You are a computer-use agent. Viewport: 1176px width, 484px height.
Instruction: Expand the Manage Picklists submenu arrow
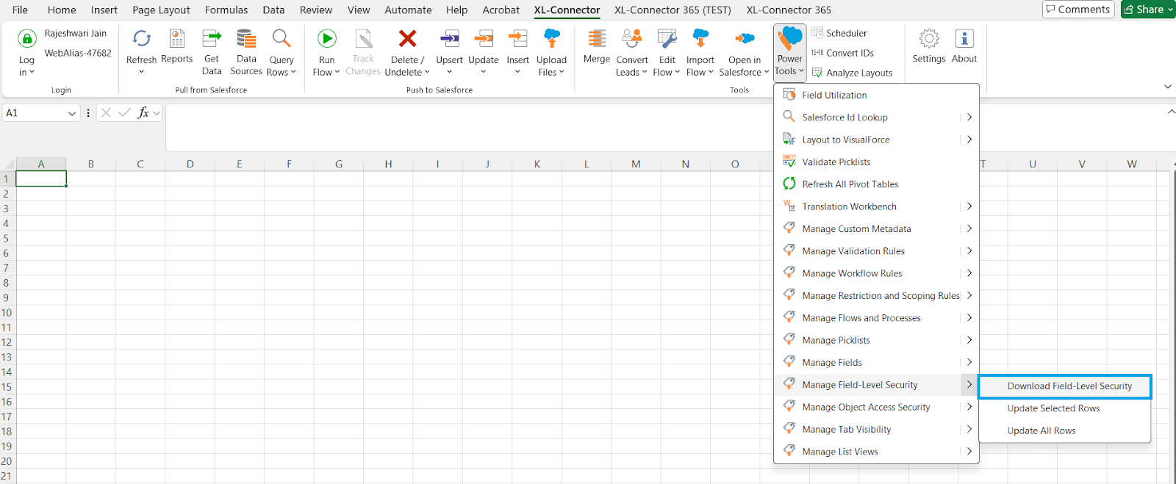coord(969,340)
